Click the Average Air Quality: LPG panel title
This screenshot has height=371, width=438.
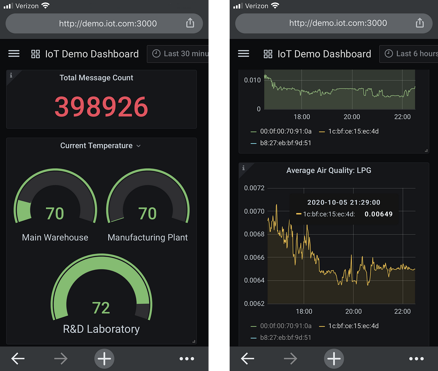pyautogui.click(x=329, y=170)
